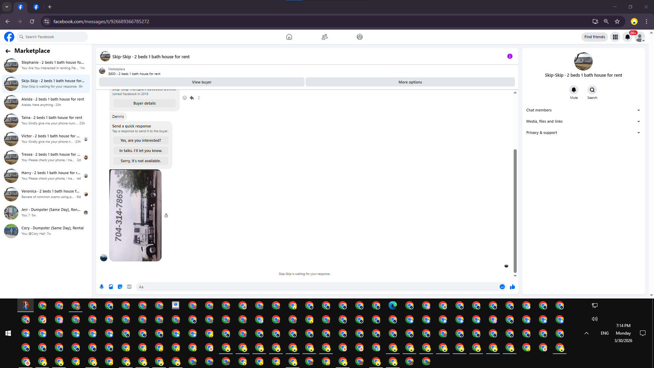Expand the Chat members section

(583, 110)
